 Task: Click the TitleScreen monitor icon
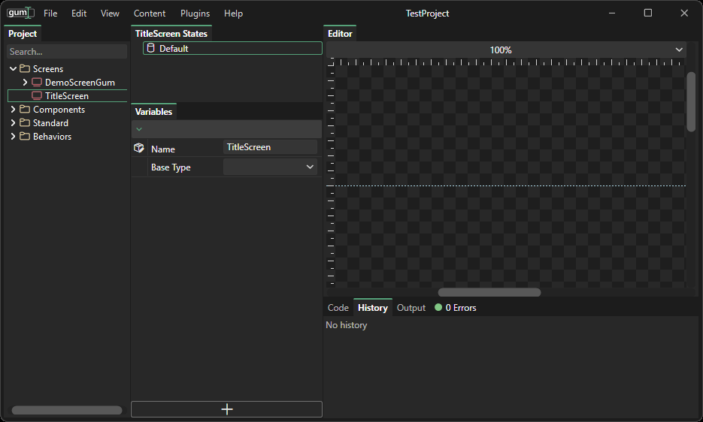tap(37, 96)
